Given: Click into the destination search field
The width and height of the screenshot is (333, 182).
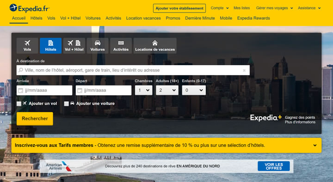Looking at the screenshot, I should pos(133,70).
